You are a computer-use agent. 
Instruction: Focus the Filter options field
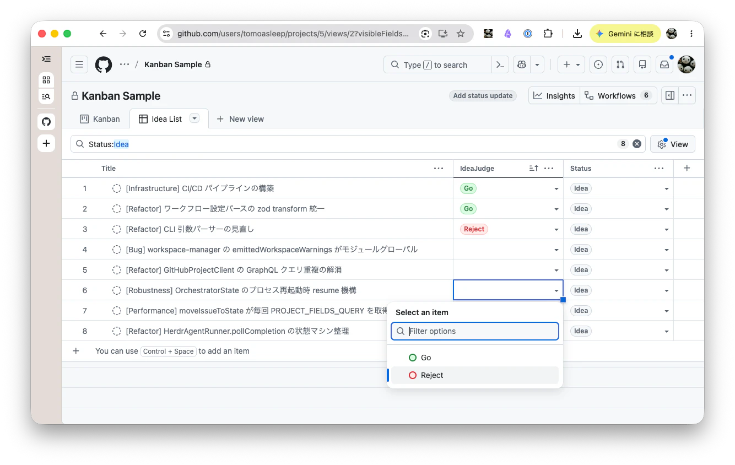pyautogui.click(x=475, y=331)
